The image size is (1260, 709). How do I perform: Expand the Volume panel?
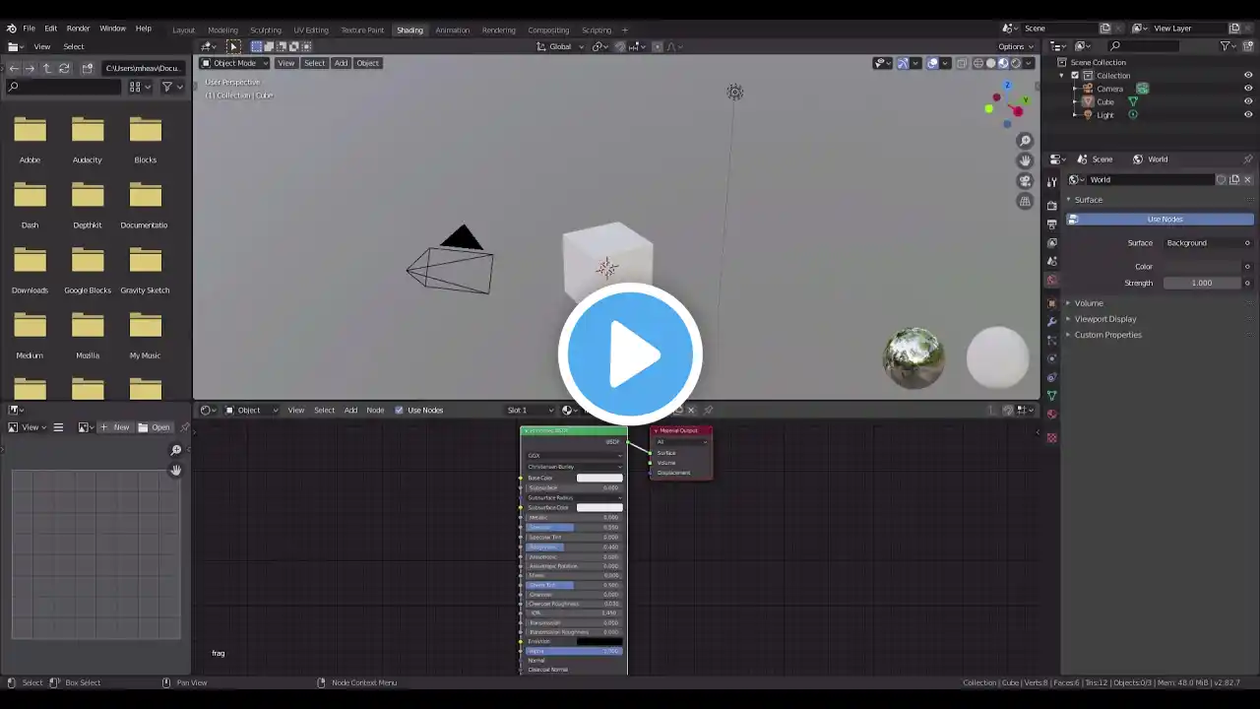tap(1088, 303)
